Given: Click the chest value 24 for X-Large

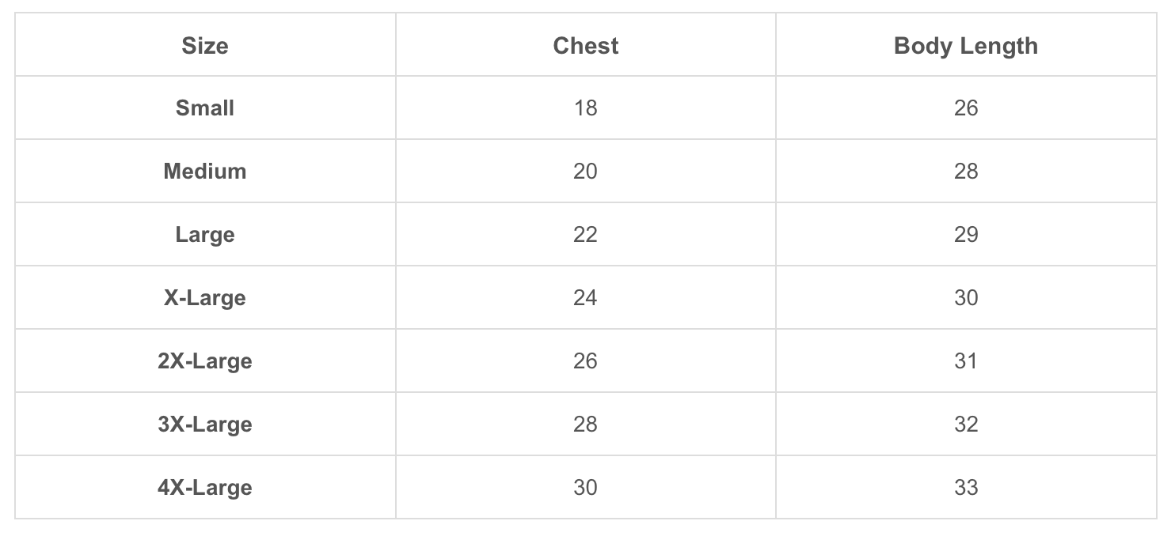Looking at the screenshot, I should [585, 298].
